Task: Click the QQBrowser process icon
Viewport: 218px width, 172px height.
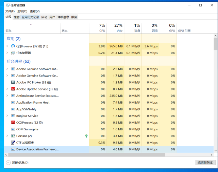Action: [x=13, y=46]
